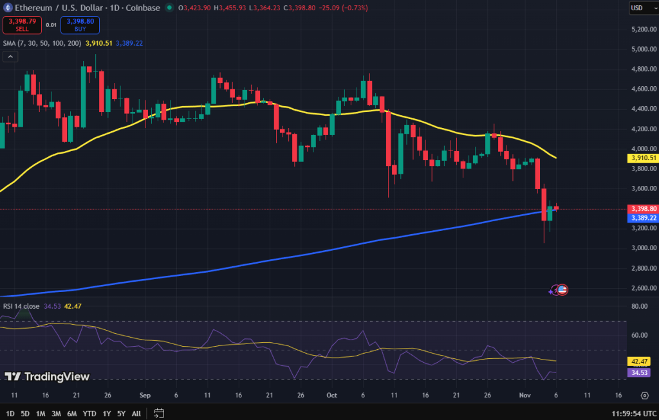Switch to the YTD timeframe

pyautogui.click(x=89, y=414)
